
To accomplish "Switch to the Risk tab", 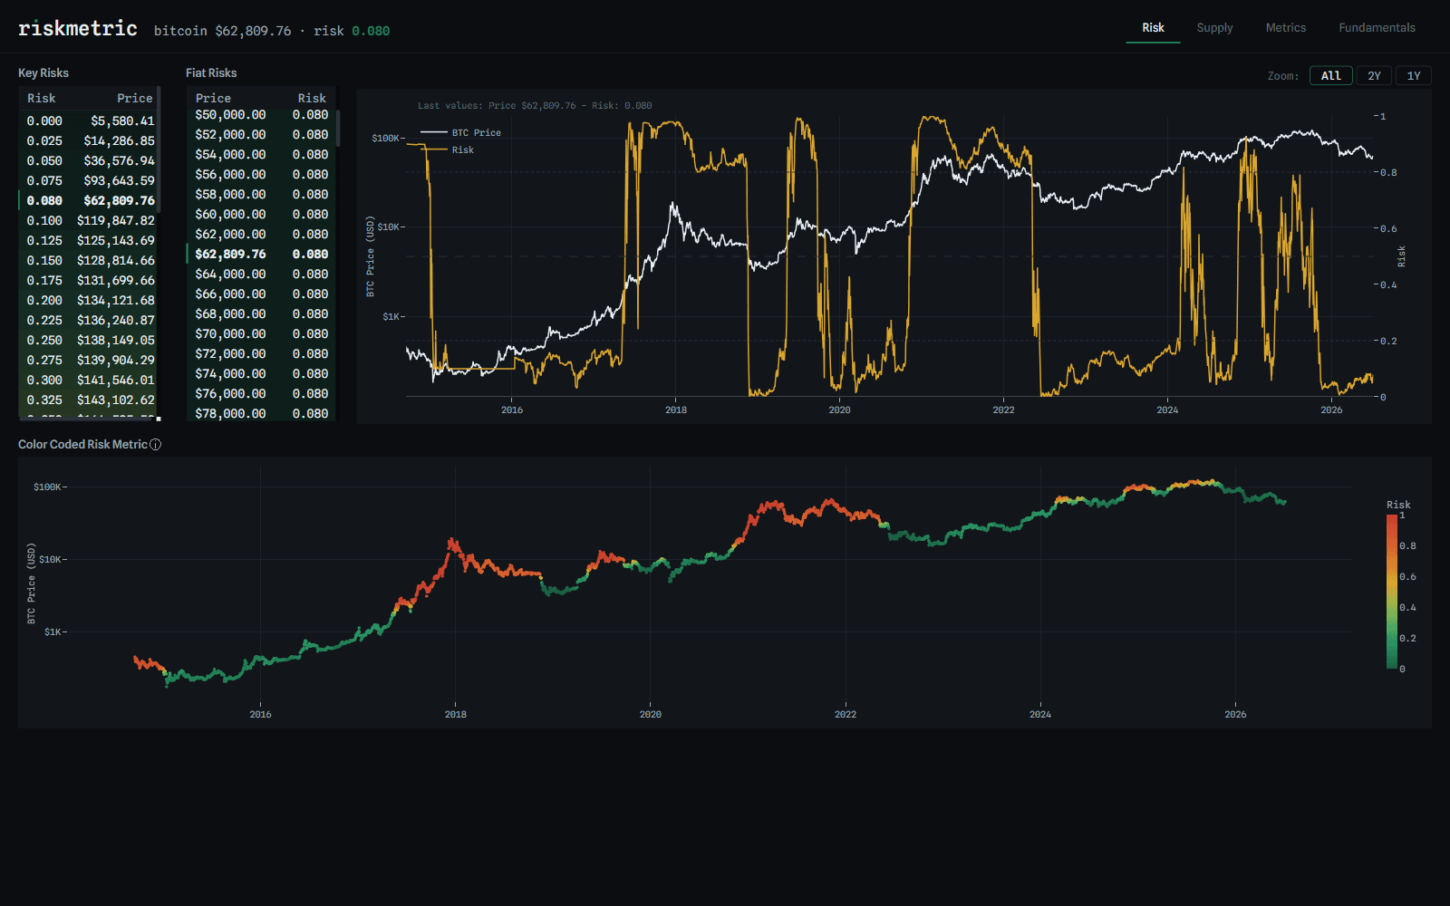I will click(x=1153, y=28).
